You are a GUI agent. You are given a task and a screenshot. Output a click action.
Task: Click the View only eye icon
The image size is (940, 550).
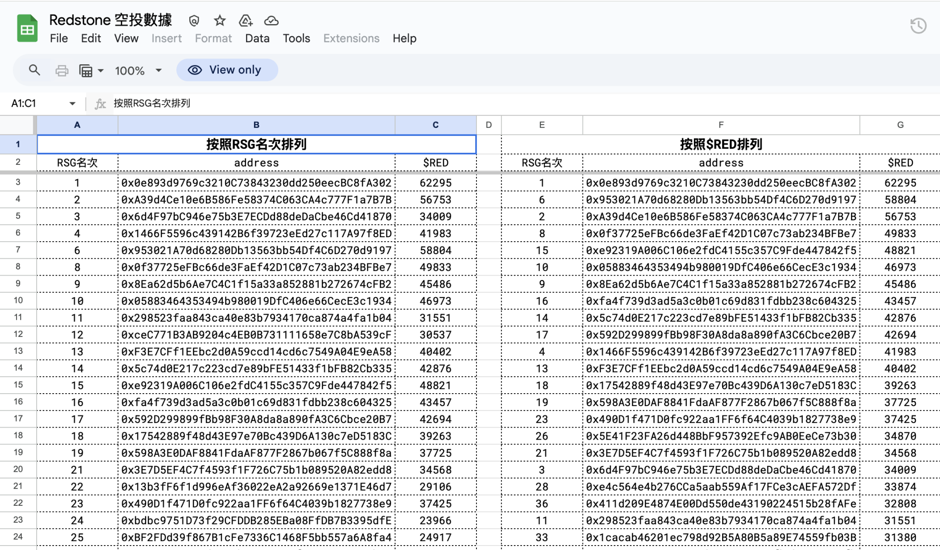(x=194, y=69)
